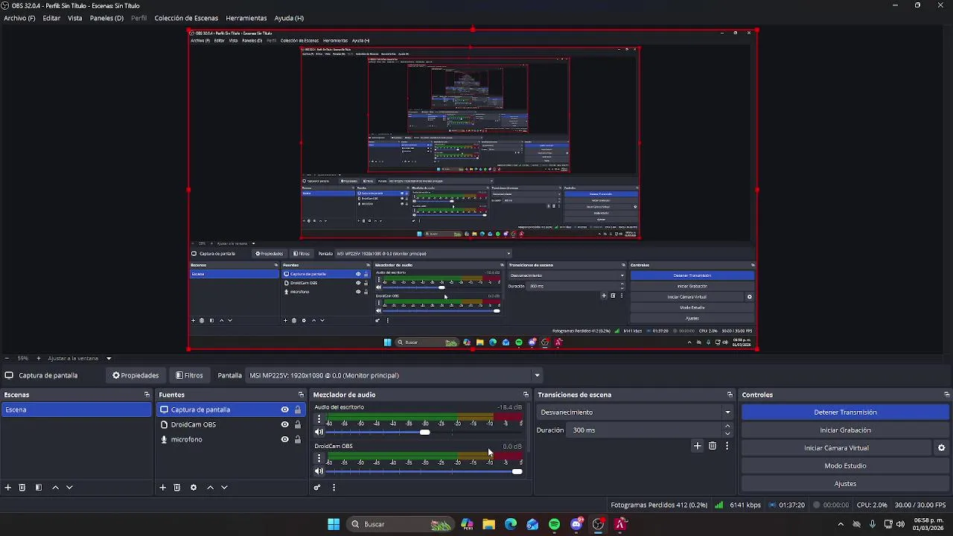Select the microfono source row
Screen dimensions: 953x536
[230, 439]
